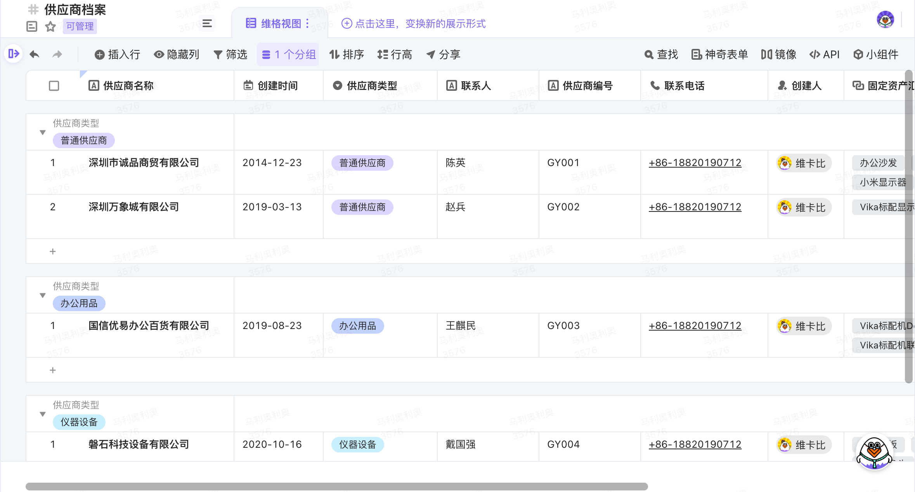Open the API panel
The width and height of the screenshot is (915, 492).
(825, 54)
